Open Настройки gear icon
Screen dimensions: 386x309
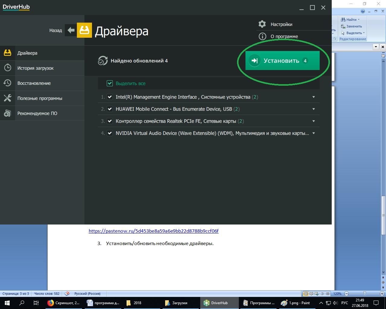[262, 24]
